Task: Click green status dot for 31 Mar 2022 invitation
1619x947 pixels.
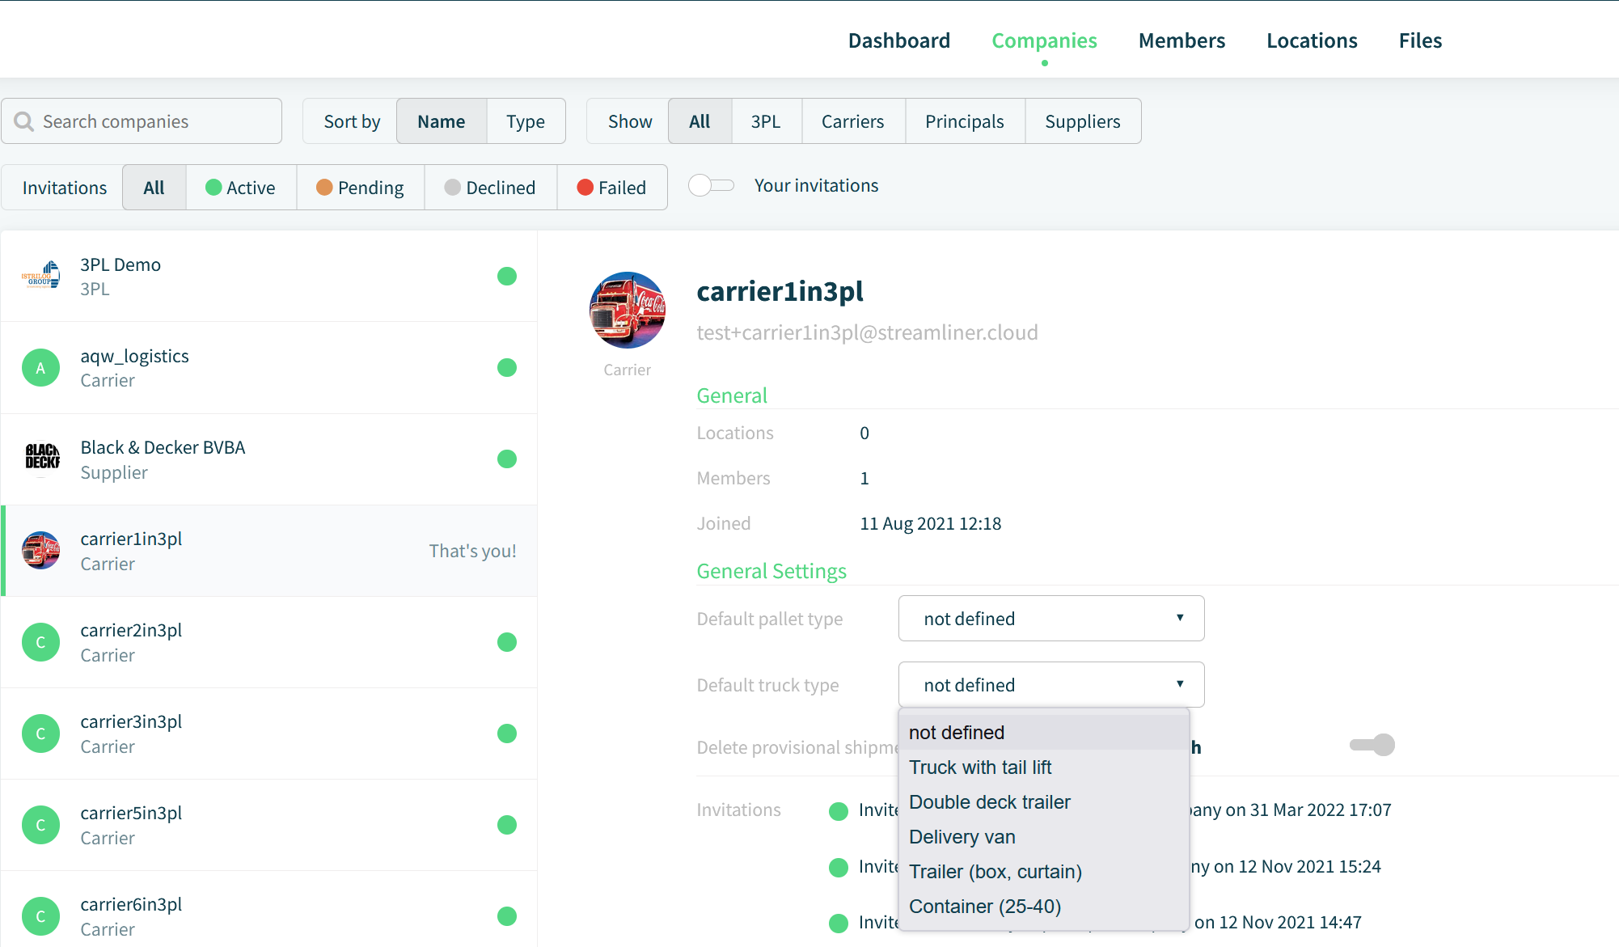Action: (x=839, y=811)
